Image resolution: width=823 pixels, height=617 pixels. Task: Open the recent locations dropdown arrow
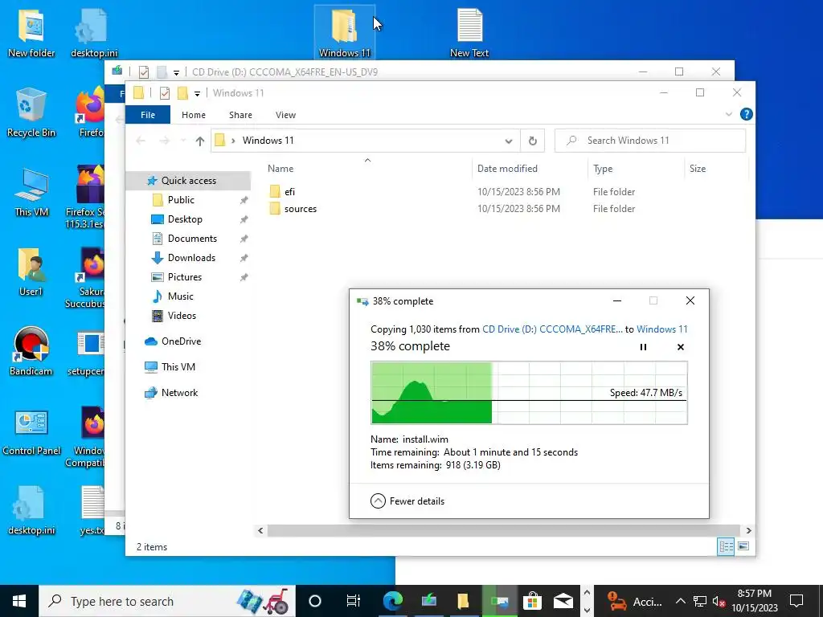[183, 141]
